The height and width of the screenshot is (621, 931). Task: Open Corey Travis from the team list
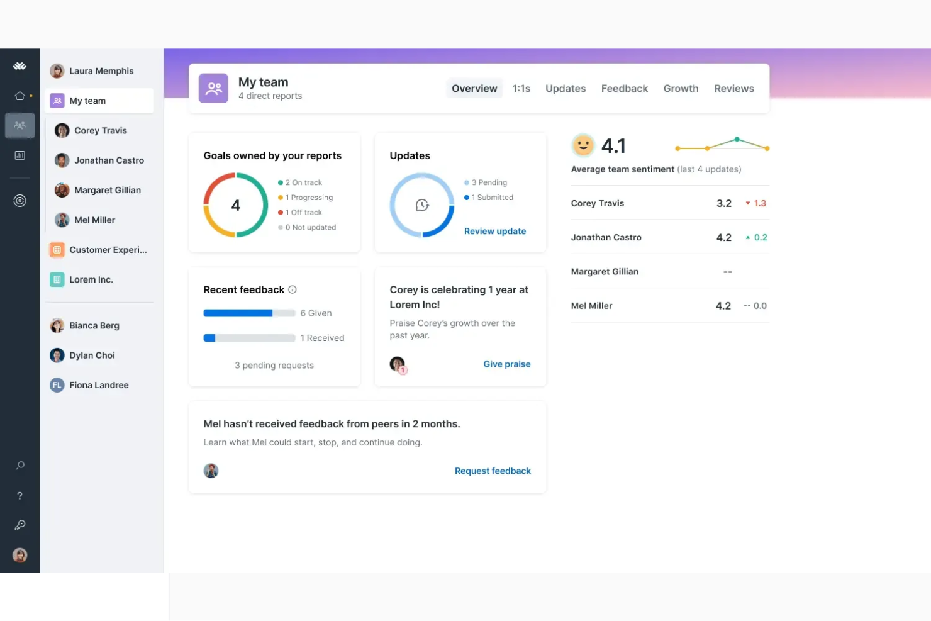(99, 130)
